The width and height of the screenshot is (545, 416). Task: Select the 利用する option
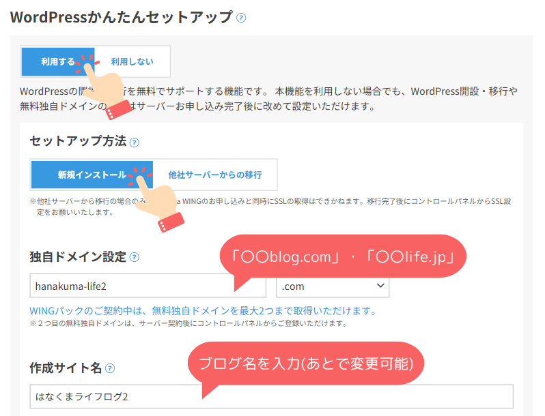tap(58, 62)
